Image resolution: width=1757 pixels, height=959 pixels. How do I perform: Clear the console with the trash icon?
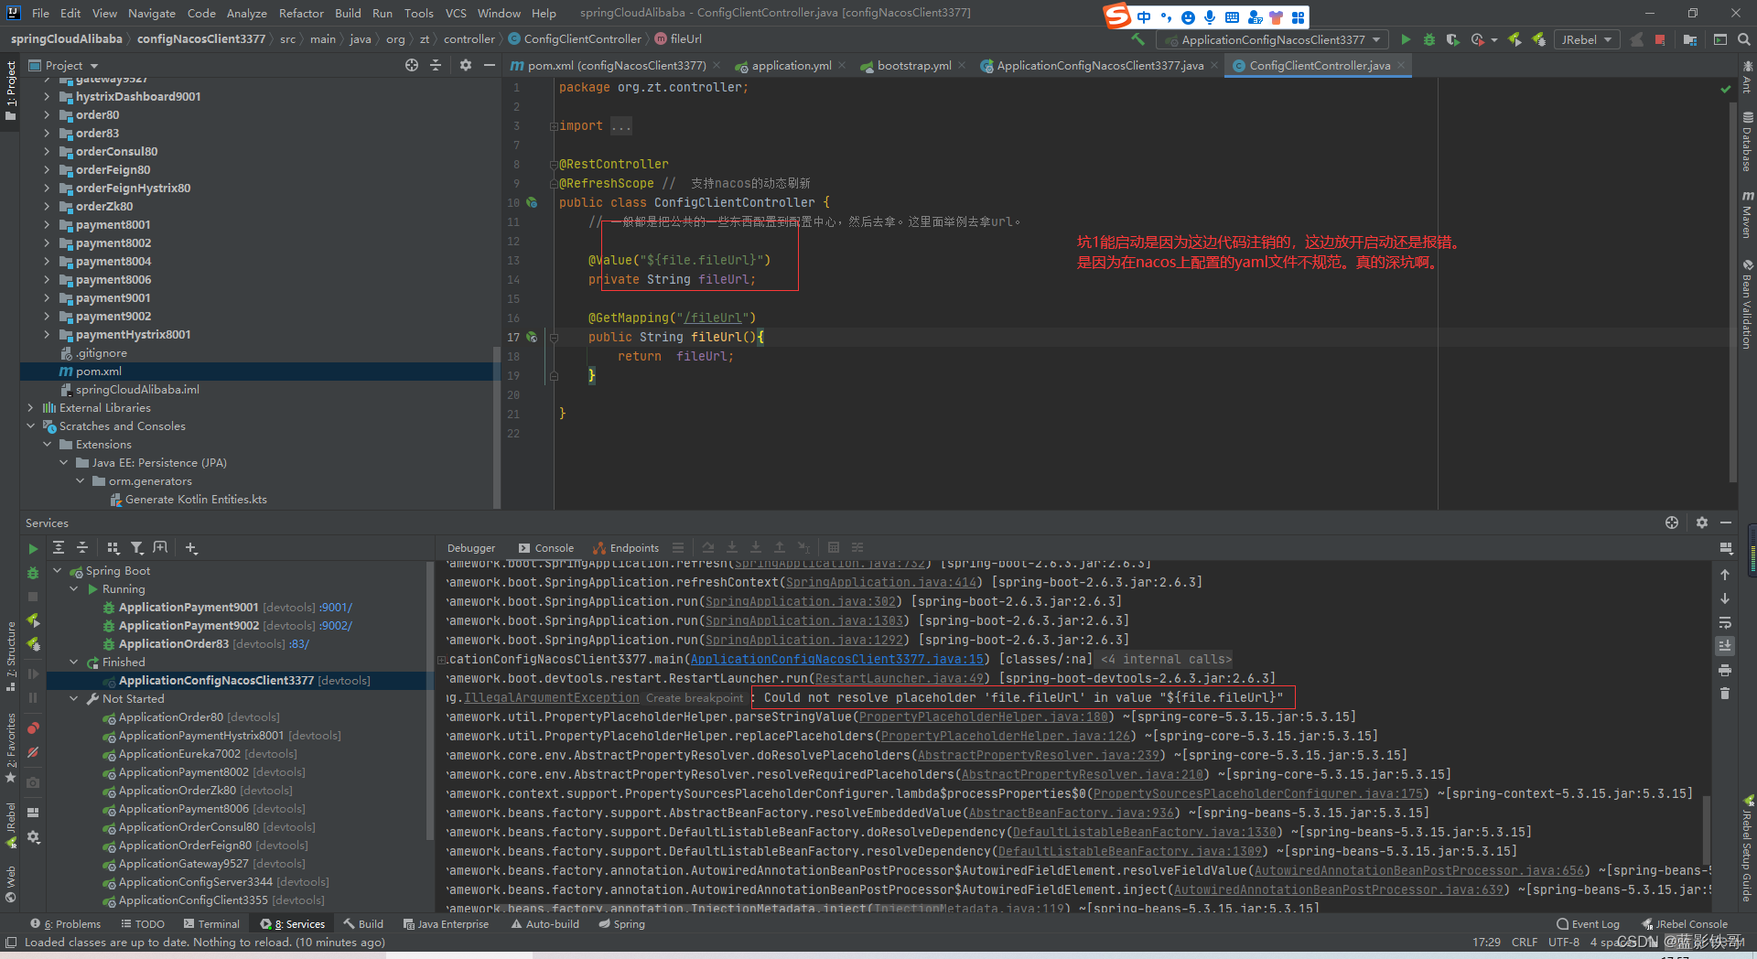coord(1725,694)
